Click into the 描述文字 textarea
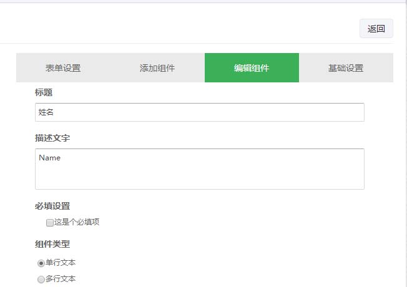The width and height of the screenshot is (407, 287). [x=200, y=168]
